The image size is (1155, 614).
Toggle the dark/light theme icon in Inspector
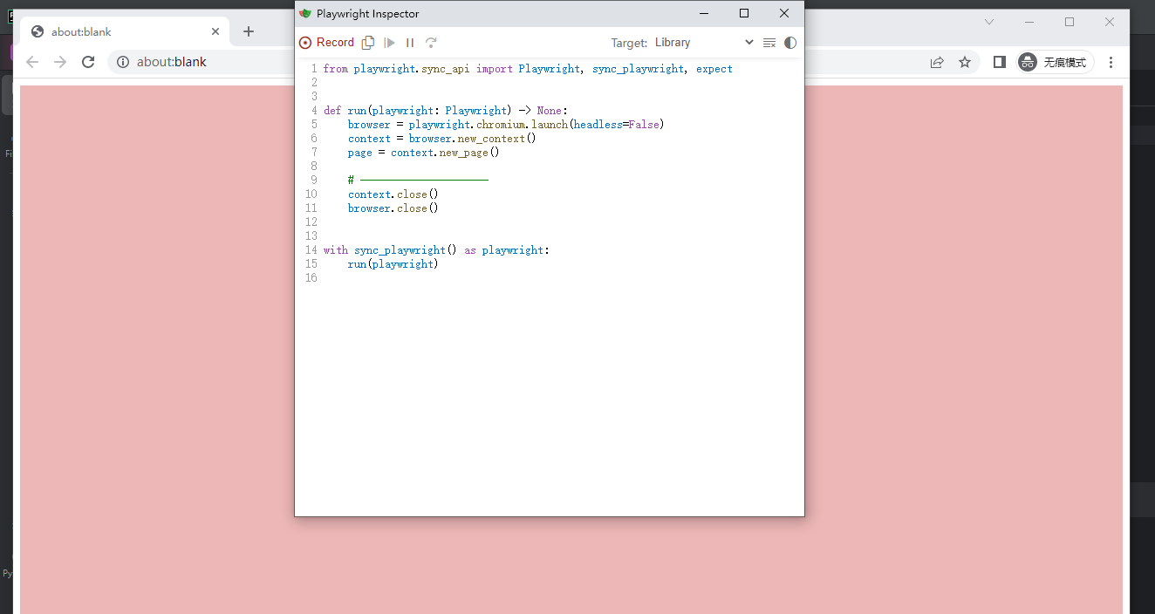(790, 42)
